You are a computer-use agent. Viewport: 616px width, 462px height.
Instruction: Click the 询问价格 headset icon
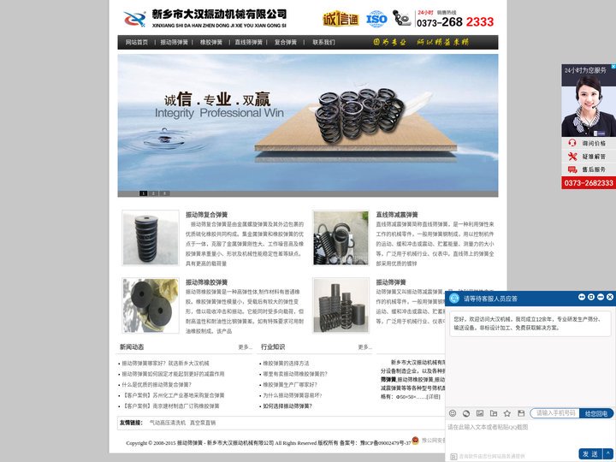click(572, 143)
